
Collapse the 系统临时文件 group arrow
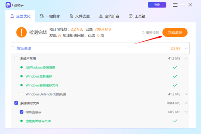pos(186,103)
